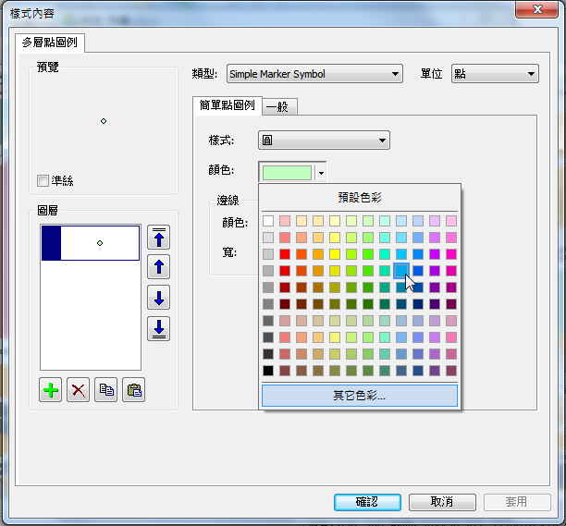Screen dimensions: 566x526
Task: Pick bright green swatch in third row
Action: coord(368,254)
